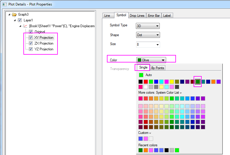The image size is (230, 155).
Task: Switch to the By Points tab
Action: pyautogui.click(x=157, y=68)
